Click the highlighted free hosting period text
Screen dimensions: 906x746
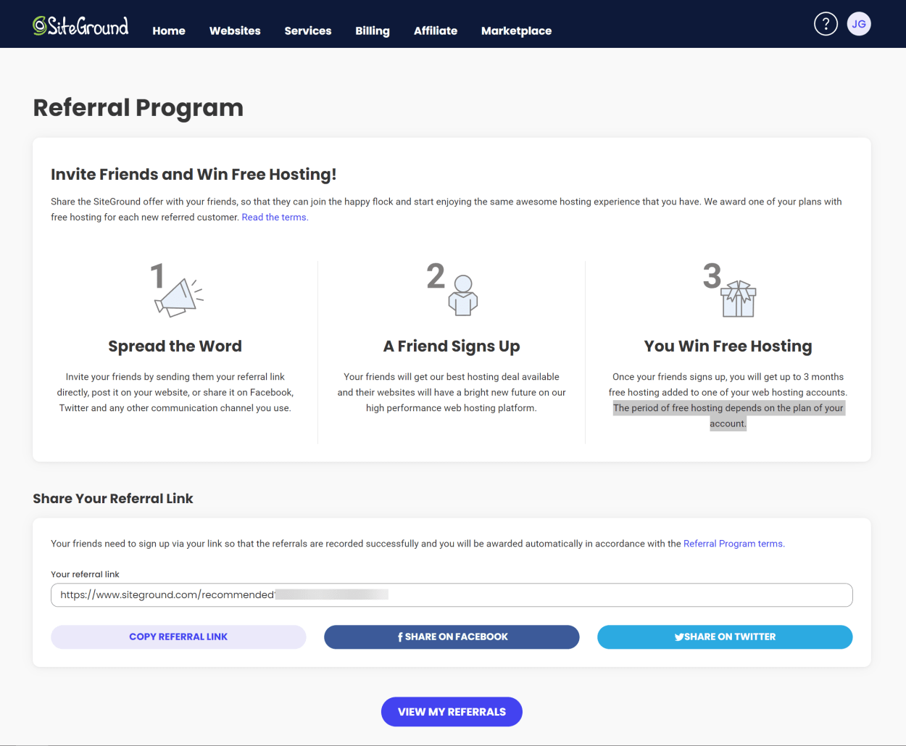tap(728, 415)
